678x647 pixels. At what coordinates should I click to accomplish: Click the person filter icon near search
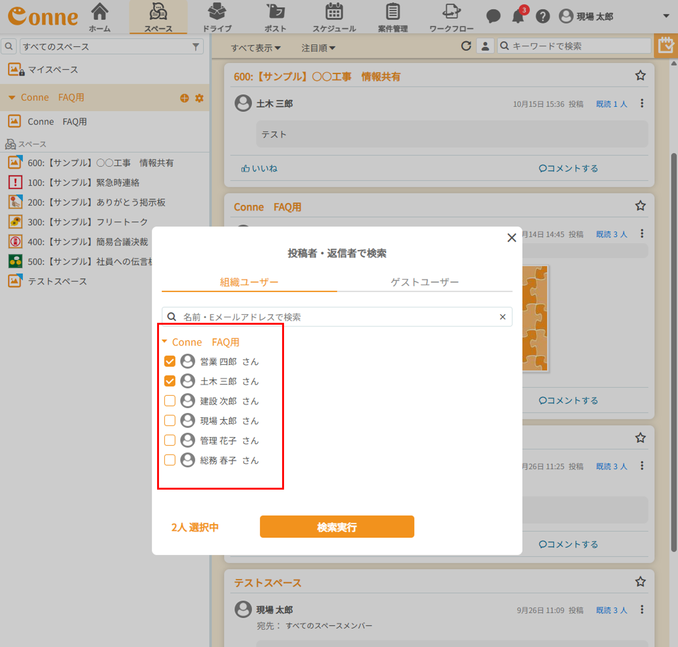click(x=485, y=46)
